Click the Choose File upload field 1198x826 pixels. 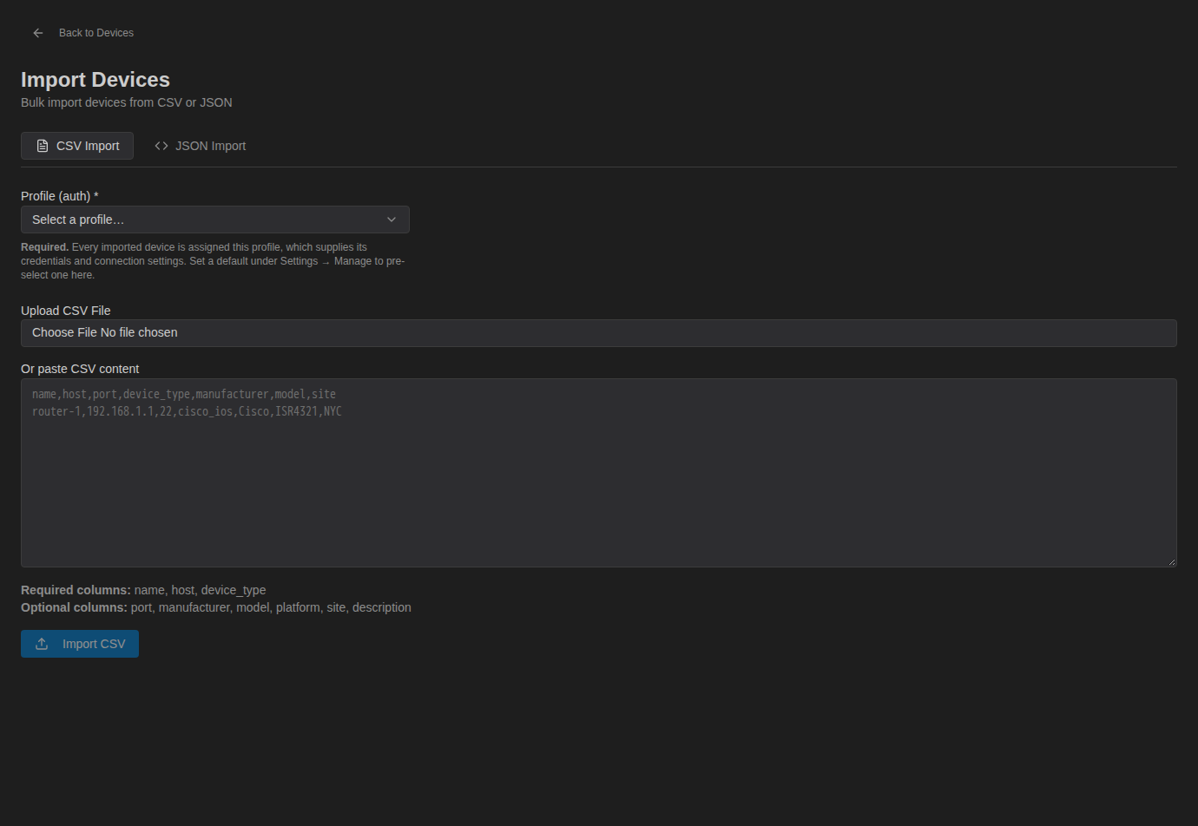(x=599, y=333)
